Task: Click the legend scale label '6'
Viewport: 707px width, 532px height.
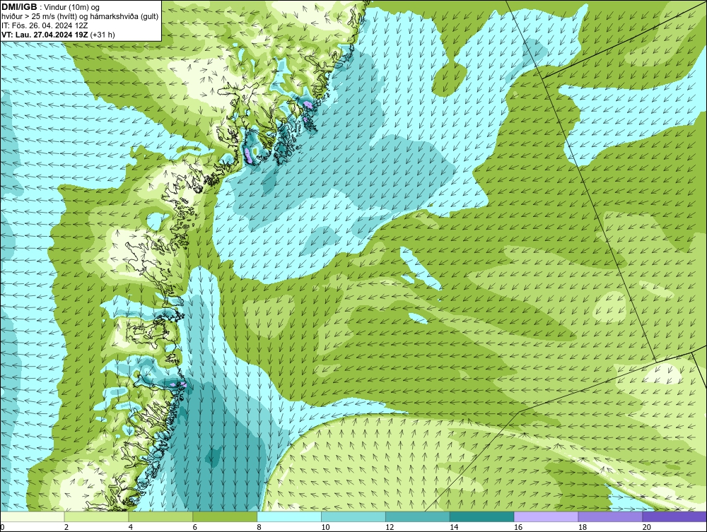Action: click(195, 527)
